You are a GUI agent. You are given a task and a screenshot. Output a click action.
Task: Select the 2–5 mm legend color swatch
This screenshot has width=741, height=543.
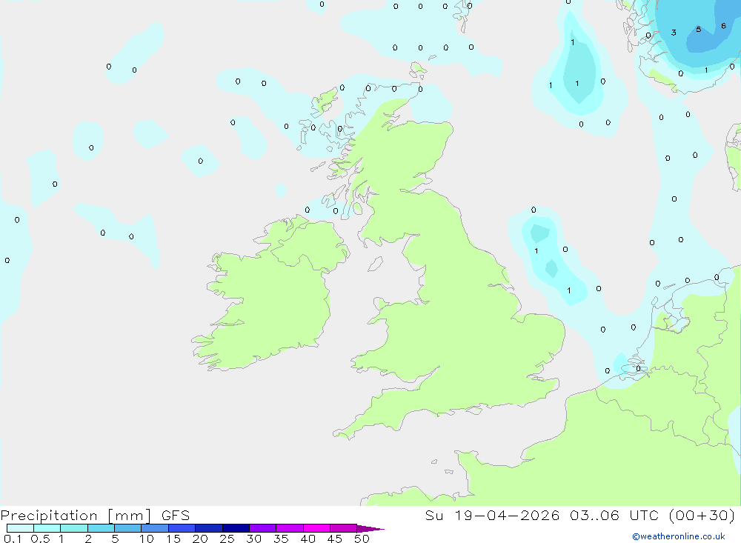tap(101, 528)
